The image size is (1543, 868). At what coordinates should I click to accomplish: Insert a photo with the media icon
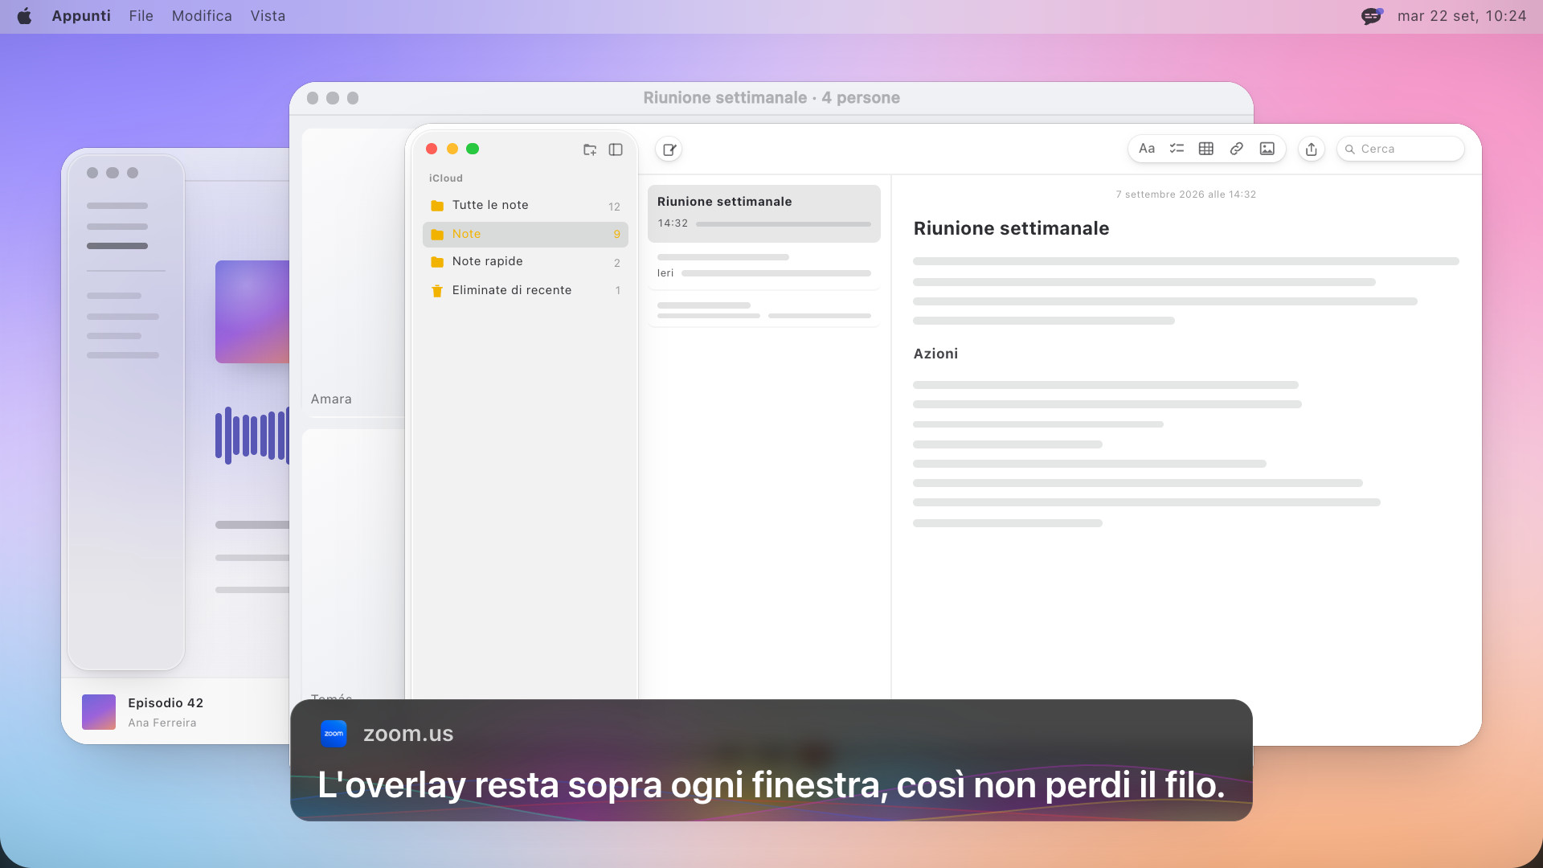click(1267, 149)
